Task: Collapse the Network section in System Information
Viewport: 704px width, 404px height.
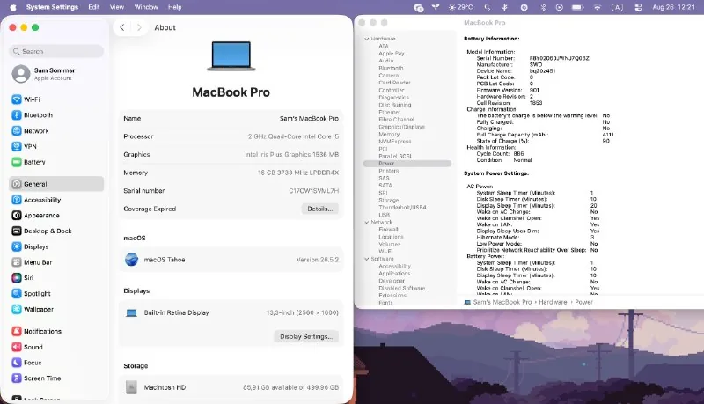Action: click(367, 222)
